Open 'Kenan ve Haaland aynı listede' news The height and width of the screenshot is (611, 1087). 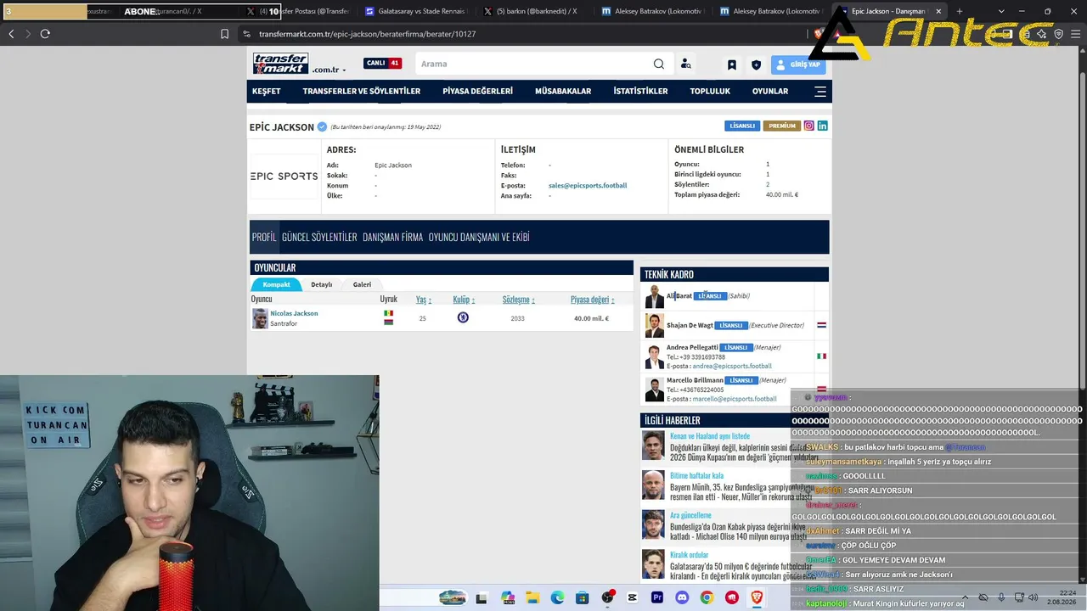(x=710, y=436)
